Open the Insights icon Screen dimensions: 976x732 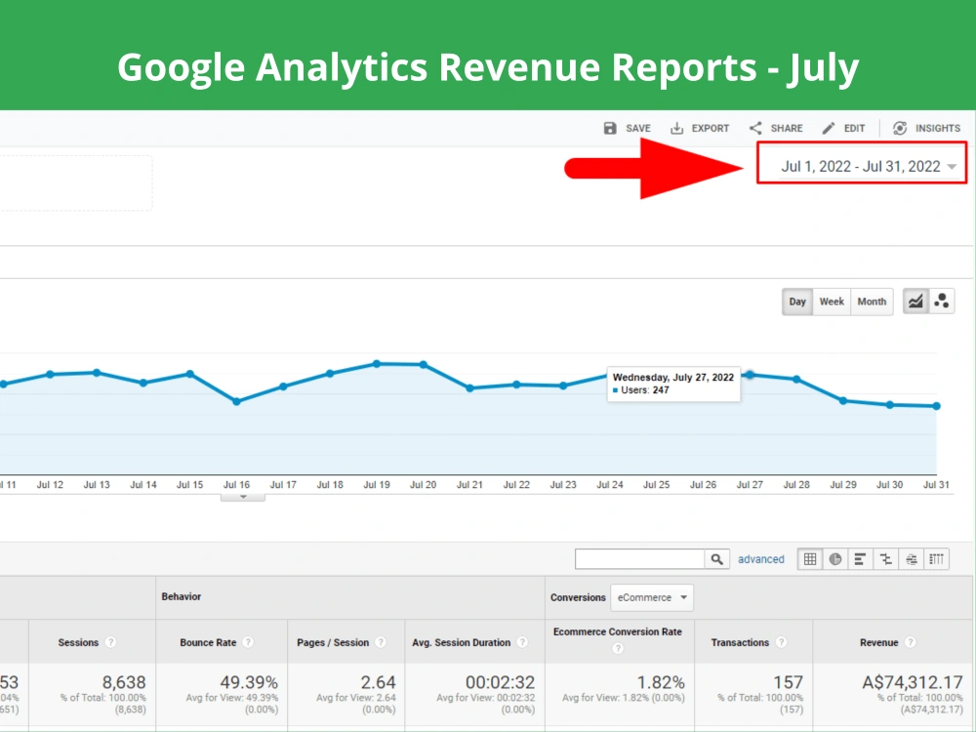click(900, 128)
